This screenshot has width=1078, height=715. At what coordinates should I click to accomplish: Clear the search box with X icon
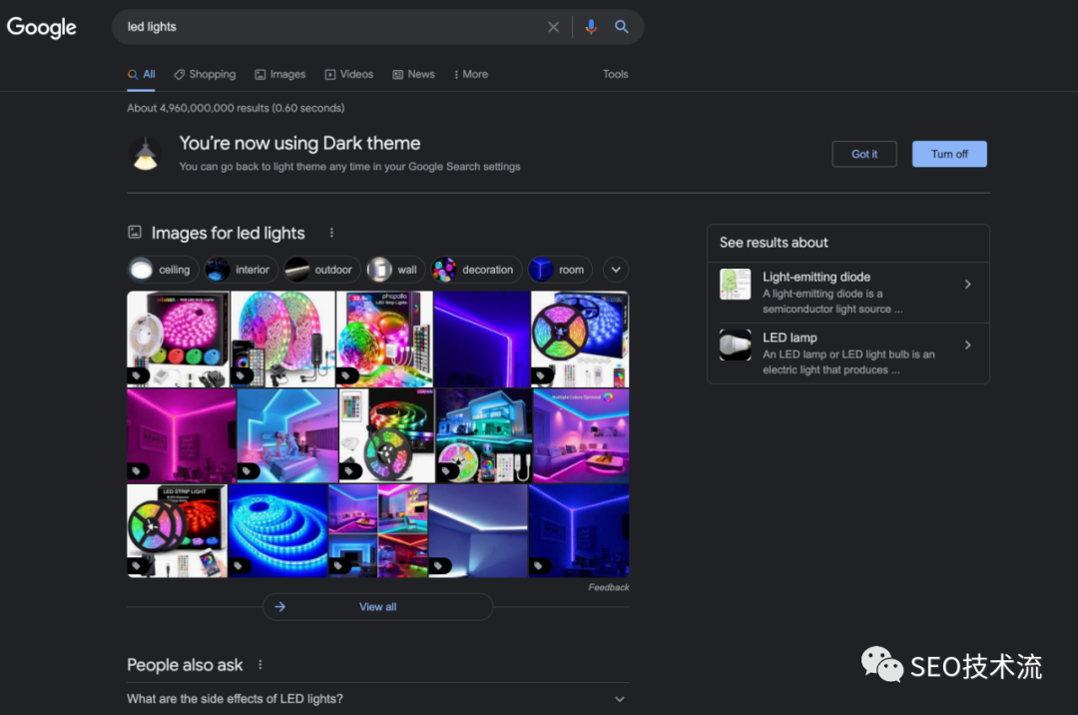(554, 27)
